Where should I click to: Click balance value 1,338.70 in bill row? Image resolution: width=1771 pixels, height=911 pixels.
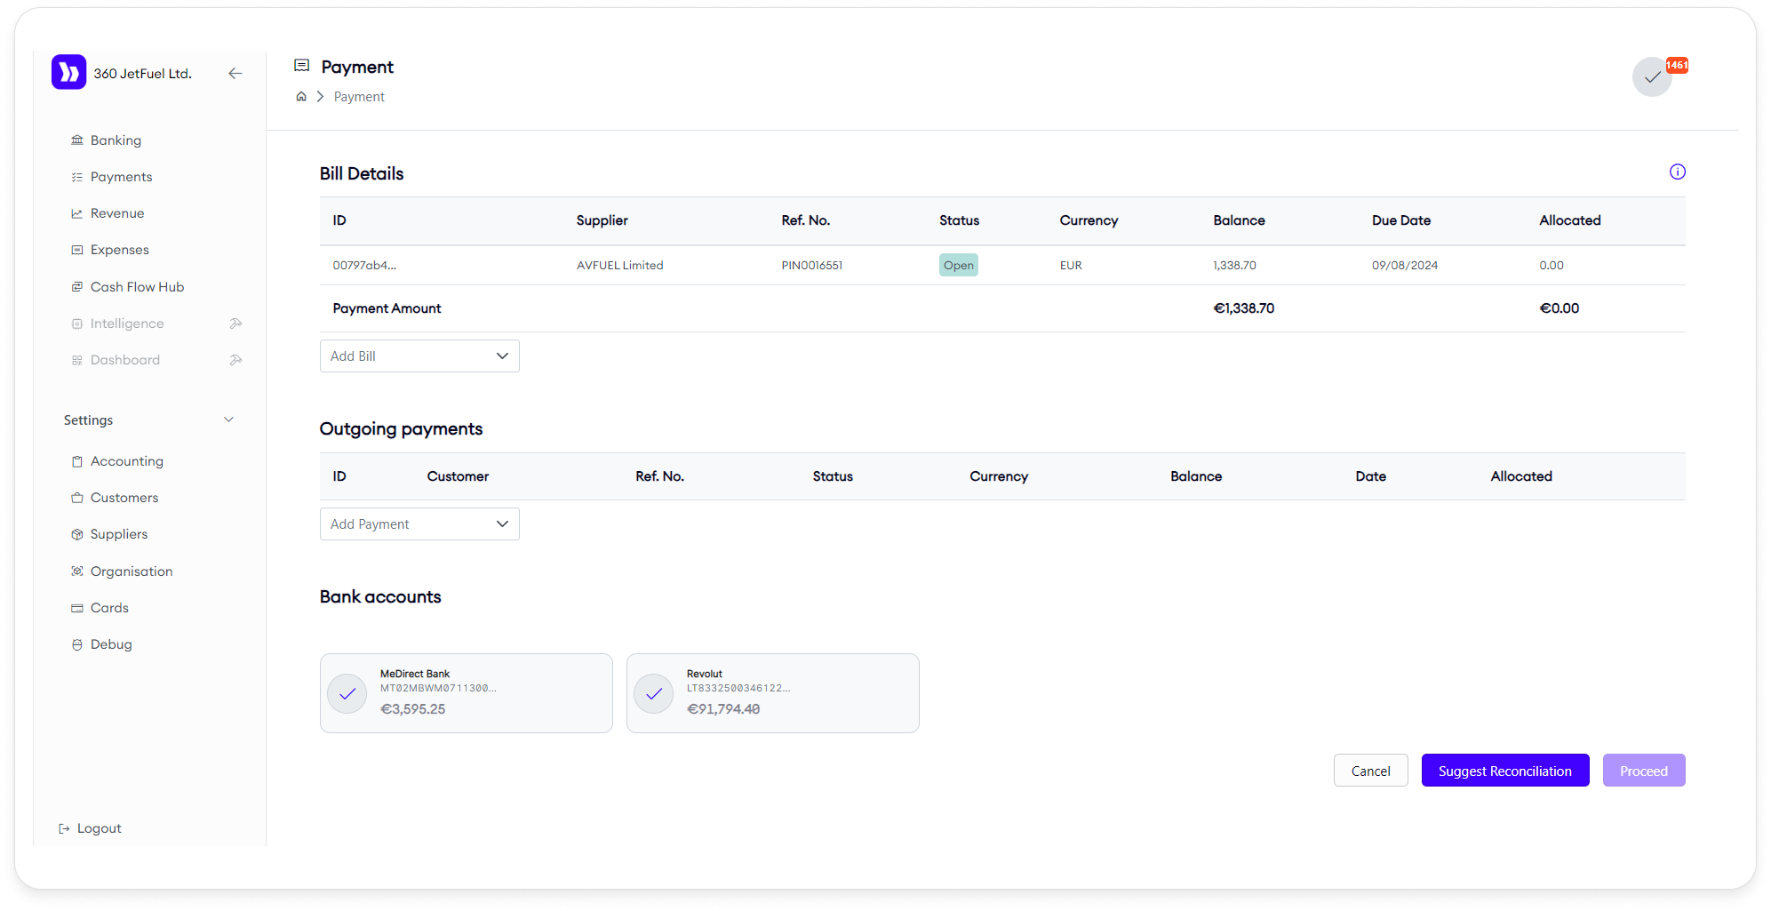1235,265
